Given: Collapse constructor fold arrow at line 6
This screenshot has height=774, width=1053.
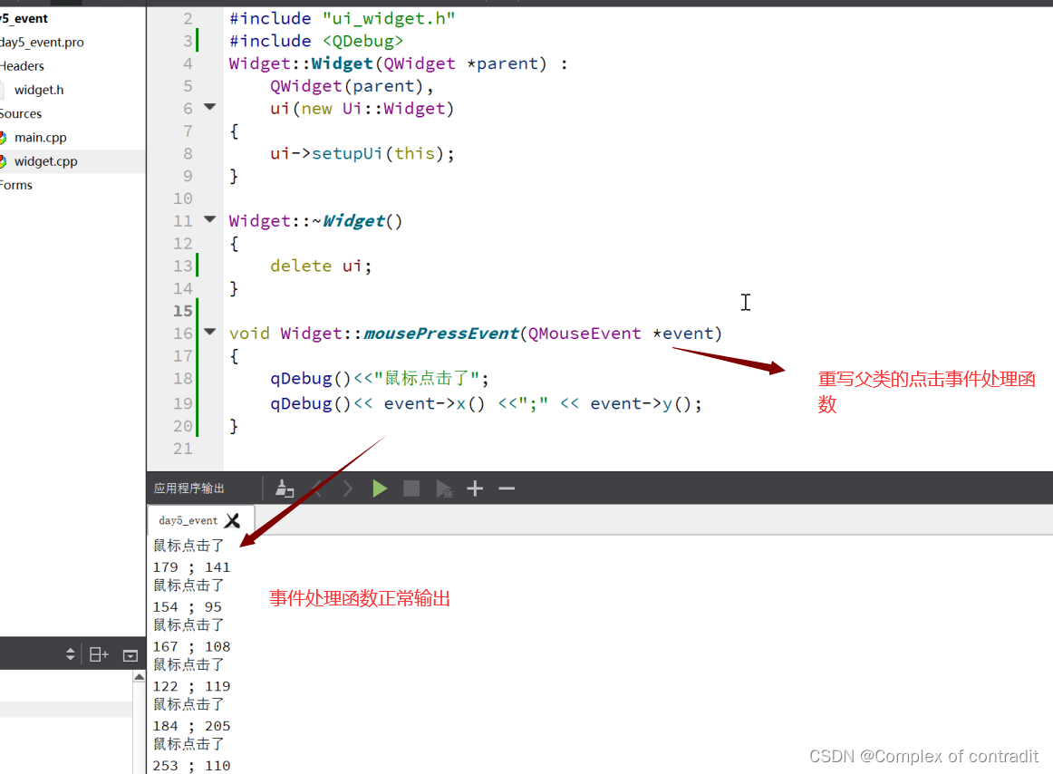Looking at the screenshot, I should coord(209,107).
